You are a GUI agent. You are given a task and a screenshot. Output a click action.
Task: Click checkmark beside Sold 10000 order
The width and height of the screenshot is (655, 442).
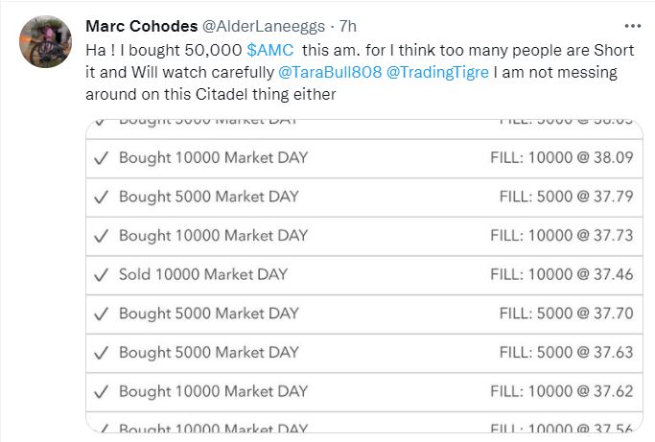102,274
